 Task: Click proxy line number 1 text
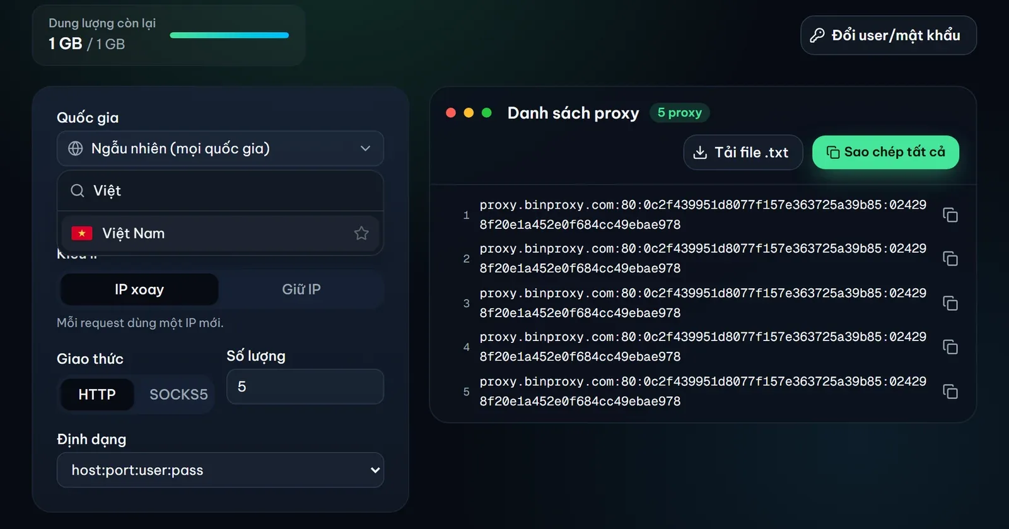pos(703,214)
